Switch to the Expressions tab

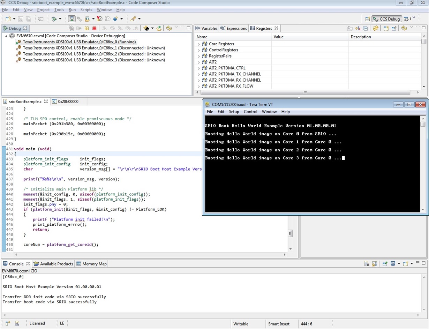[x=234, y=28]
